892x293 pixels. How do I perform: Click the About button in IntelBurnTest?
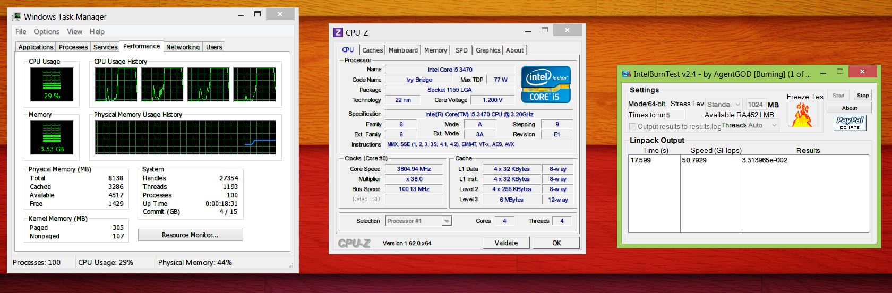(x=850, y=108)
